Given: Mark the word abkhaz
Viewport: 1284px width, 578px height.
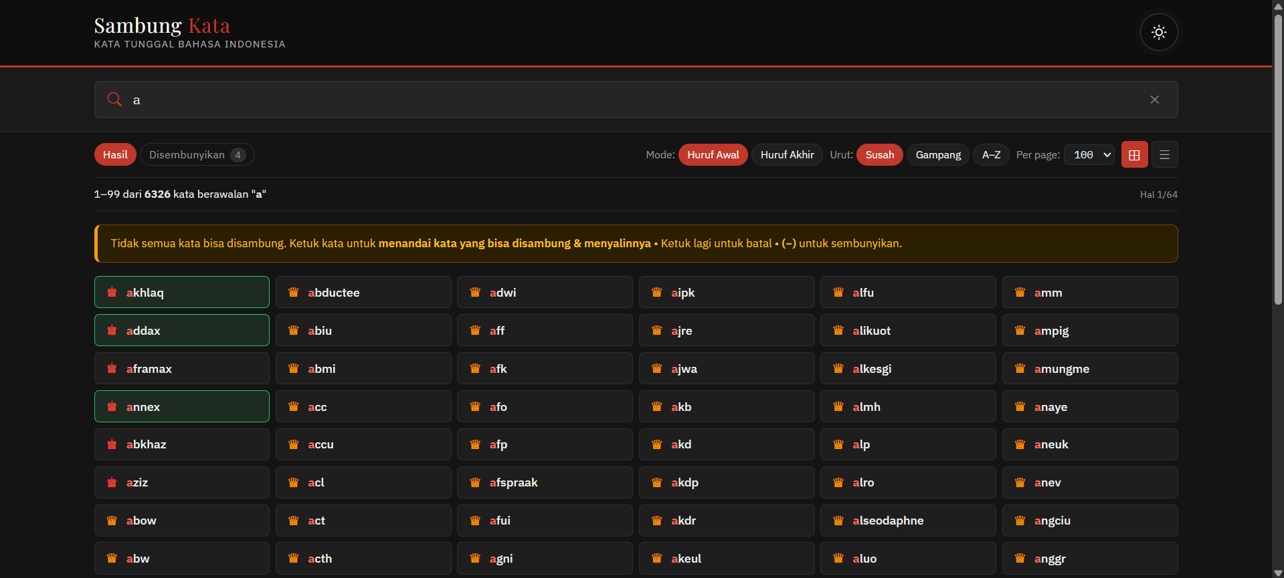Looking at the screenshot, I should click(182, 444).
